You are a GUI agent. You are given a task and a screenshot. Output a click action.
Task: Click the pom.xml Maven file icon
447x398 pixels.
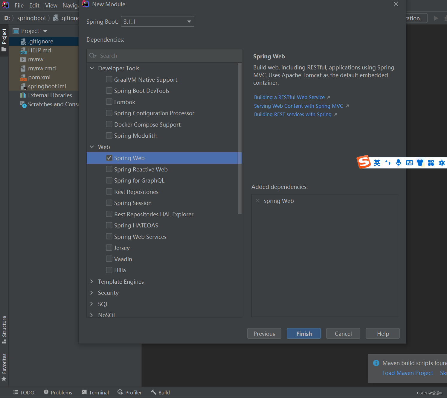coord(23,78)
